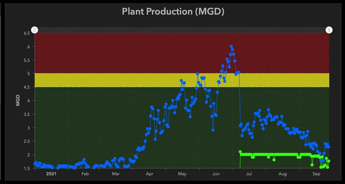Click the scrollbar track between the handles

(x=181, y=30)
